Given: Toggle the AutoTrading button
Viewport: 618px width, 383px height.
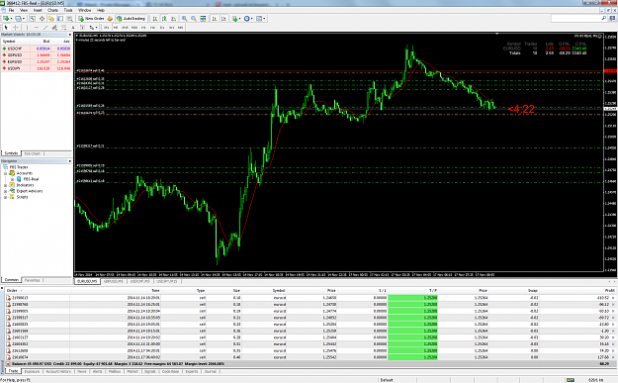Looking at the screenshot, I should [x=132, y=19].
